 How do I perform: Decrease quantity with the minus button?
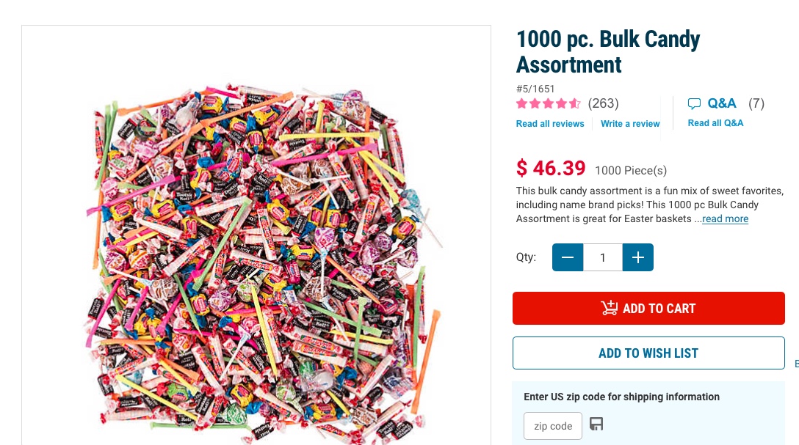(568, 257)
